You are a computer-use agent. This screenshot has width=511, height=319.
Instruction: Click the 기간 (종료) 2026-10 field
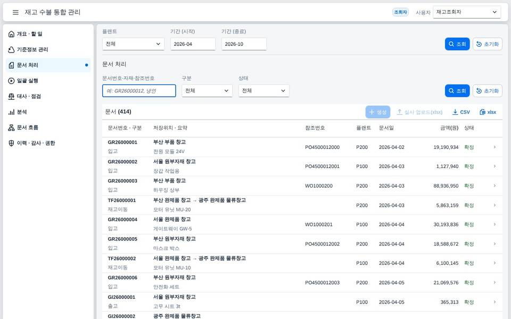pyautogui.click(x=244, y=44)
